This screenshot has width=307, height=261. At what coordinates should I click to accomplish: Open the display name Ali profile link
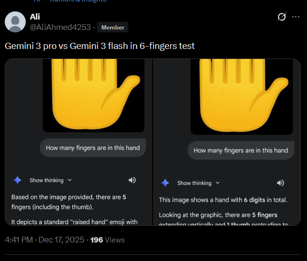click(x=35, y=17)
